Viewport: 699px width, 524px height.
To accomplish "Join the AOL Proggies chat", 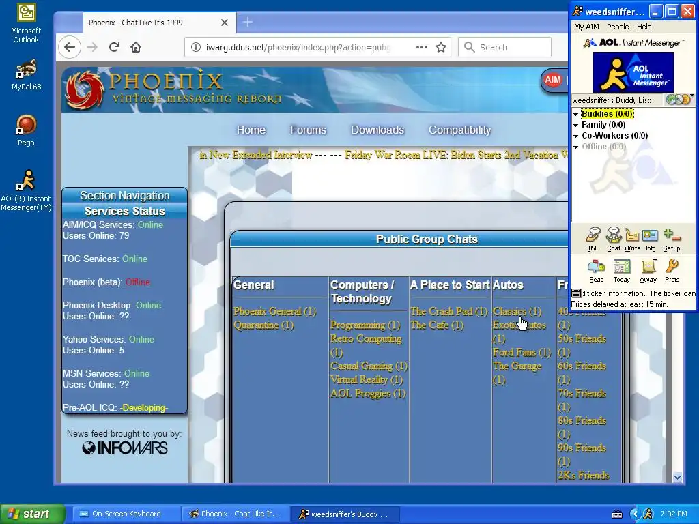I will click(x=368, y=394).
